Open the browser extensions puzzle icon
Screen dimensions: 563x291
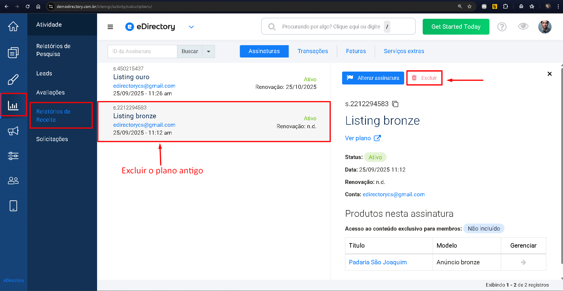point(505,6)
